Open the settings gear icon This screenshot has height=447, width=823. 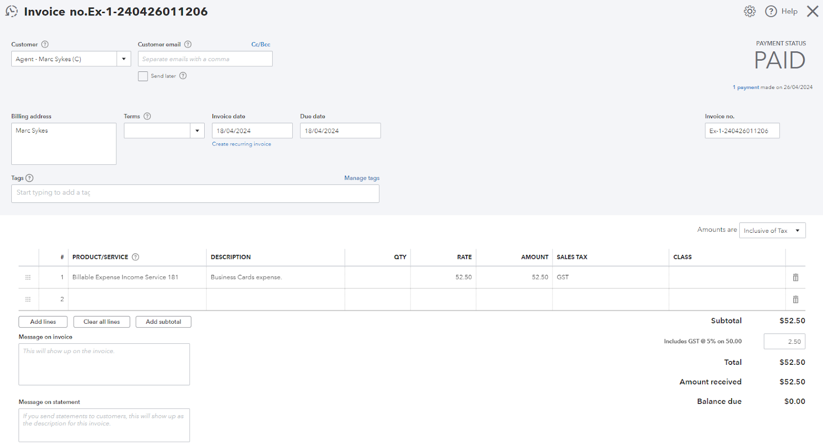750,11
